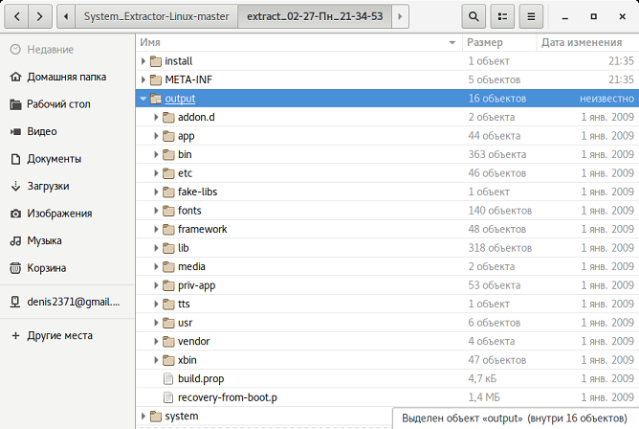This screenshot has height=429, width=639.
Task: Switch the view mode with the list-view button
Action: point(502,16)
